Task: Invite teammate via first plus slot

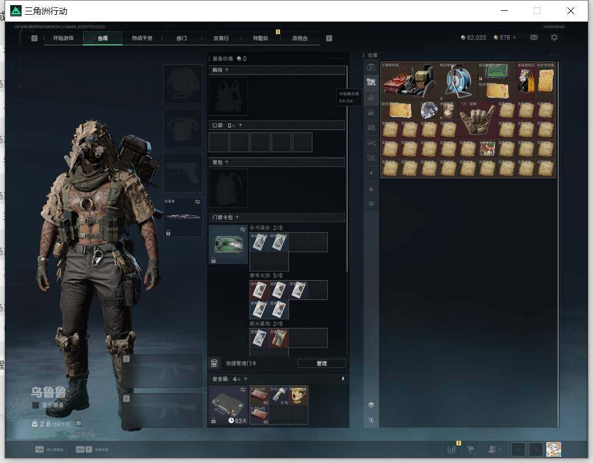Action: (518, 449)
